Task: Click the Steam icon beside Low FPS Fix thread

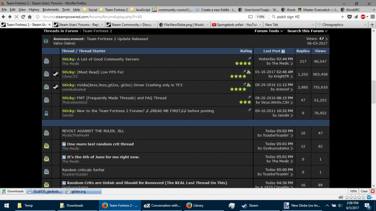Action: [56, 74]
